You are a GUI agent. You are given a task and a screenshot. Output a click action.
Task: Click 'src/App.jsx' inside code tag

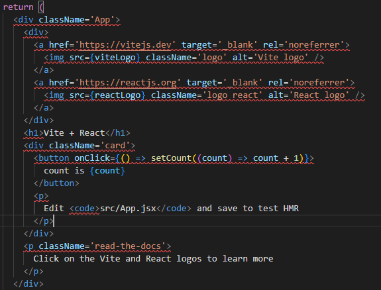click(x=128, y=209)
